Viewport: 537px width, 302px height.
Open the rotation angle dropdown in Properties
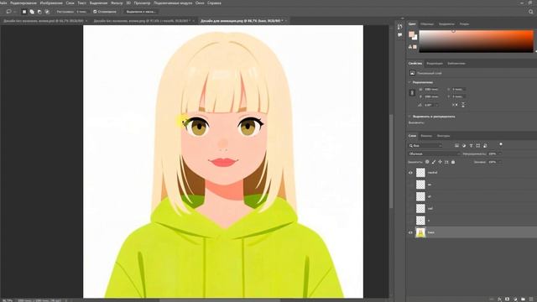click(x=436, y=105)
